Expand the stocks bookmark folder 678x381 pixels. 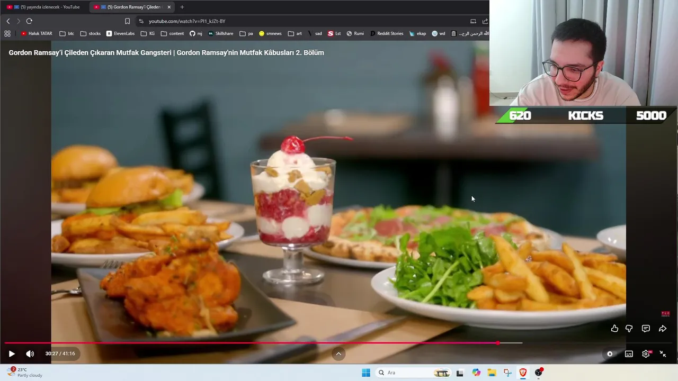pyautogui.click(x=91, y=33)
